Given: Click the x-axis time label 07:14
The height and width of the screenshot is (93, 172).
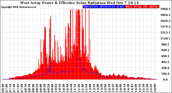Looking at the screenshot, I should pos(10,88).
